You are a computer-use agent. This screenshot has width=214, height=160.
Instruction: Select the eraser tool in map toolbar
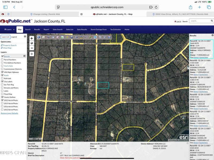58,37
